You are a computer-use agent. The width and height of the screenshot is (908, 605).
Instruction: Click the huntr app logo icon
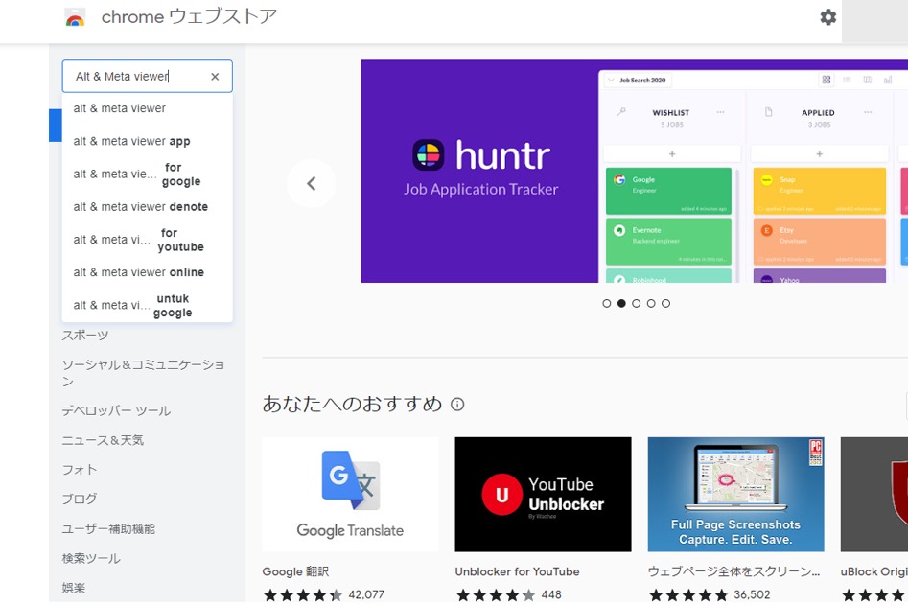428,154
